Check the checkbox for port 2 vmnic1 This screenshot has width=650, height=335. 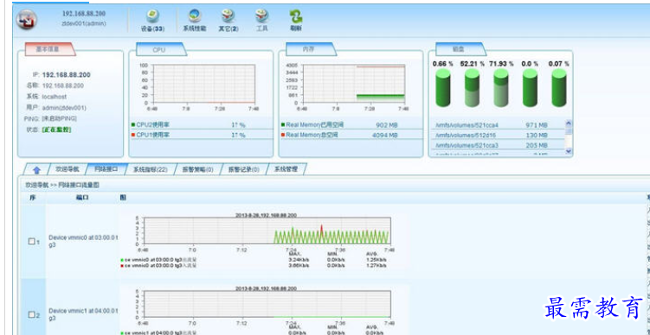[x=31, y=315]
